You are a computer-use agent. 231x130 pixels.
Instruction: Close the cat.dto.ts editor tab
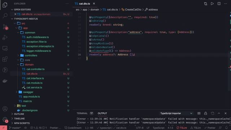tap(94, 4)
